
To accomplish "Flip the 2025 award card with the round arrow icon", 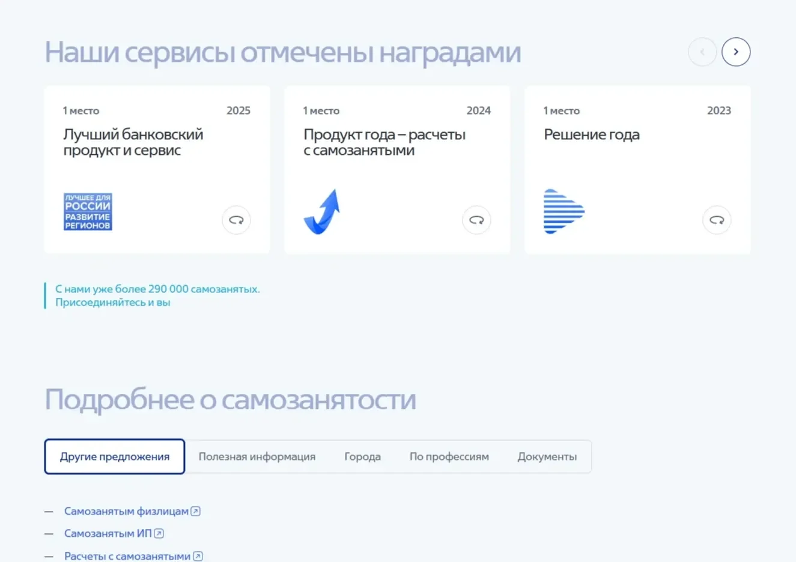I will (x=236, y=220).
